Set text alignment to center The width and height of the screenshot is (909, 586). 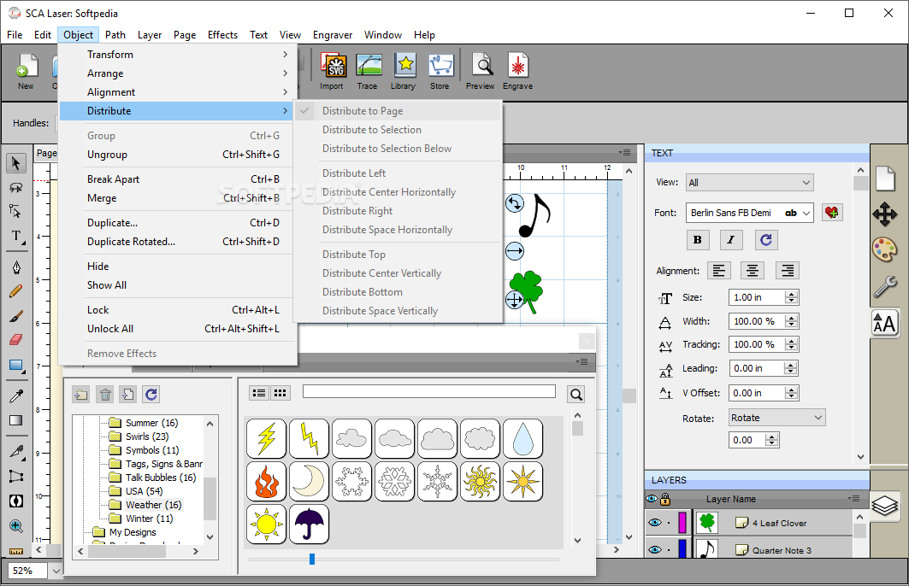[753, 271]
